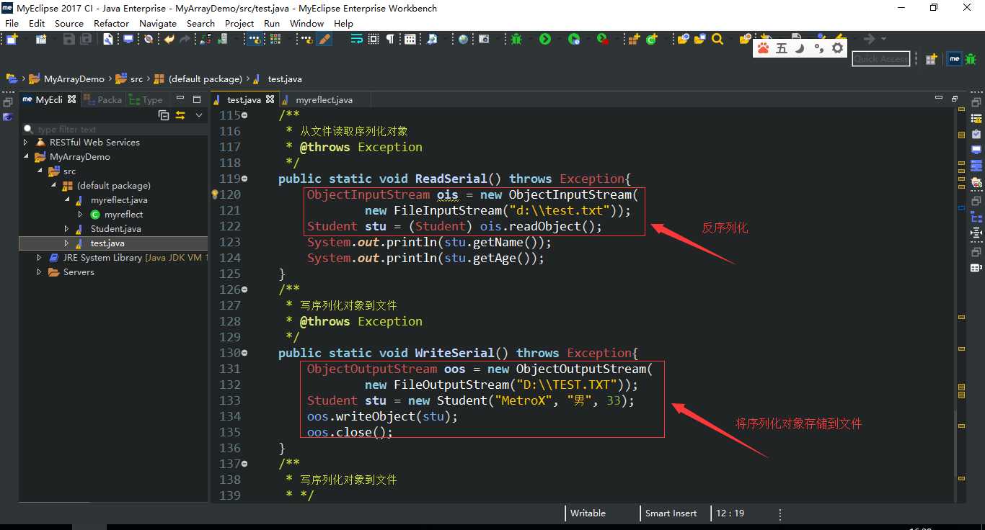Open the explorer View Menu chevron
This screenshot has width=985, height=530.
(199, 115)
